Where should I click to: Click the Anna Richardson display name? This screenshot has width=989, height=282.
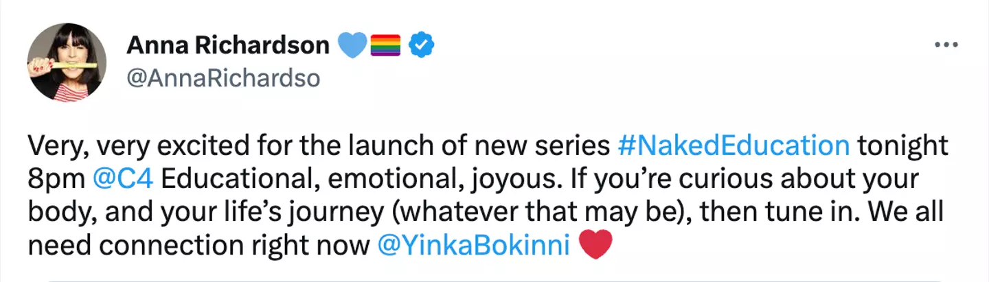click(228, 46)
